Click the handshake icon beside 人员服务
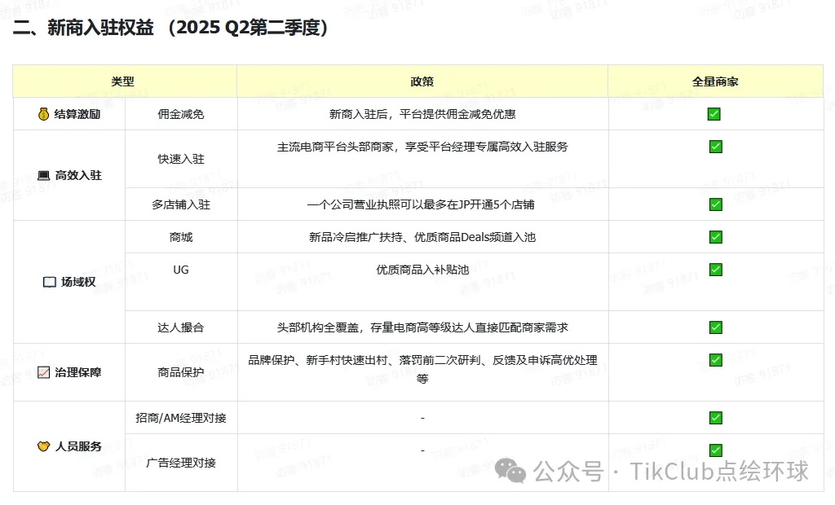The width and height of the screenshot is (835, 505). (x=44, y=446)
